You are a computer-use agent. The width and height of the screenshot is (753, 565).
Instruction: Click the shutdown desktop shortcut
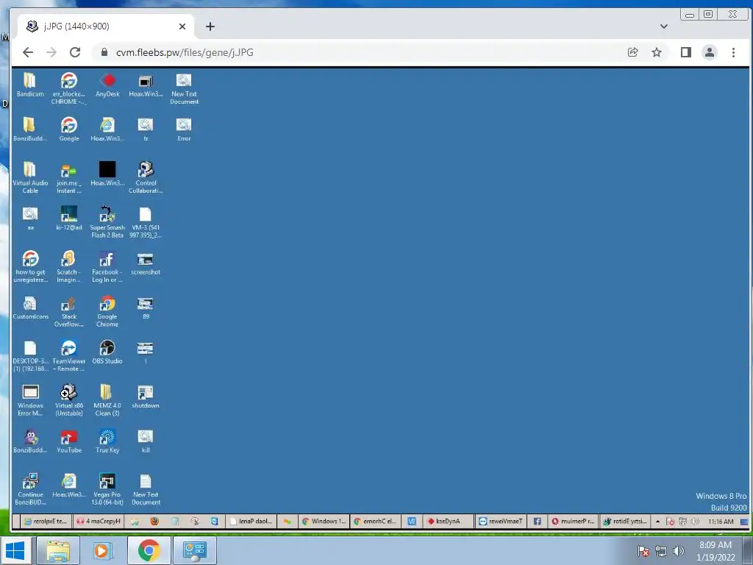(146, 397)
